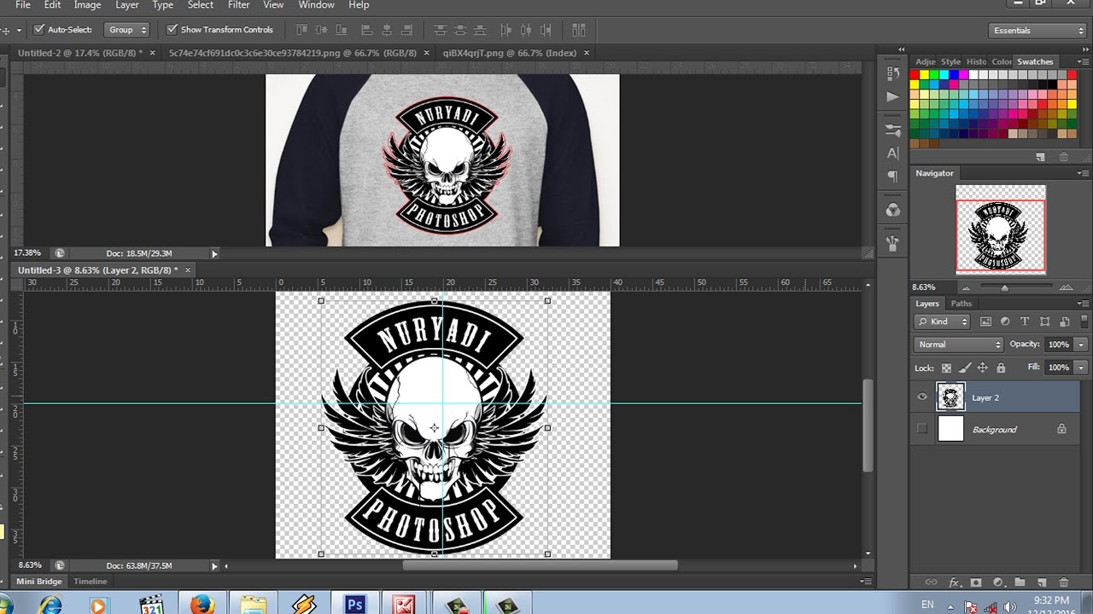This screenshot has width=1093, height=614.
Task: Click the Navigator zoom slider handle
Action: click(x=1004, y=288)
